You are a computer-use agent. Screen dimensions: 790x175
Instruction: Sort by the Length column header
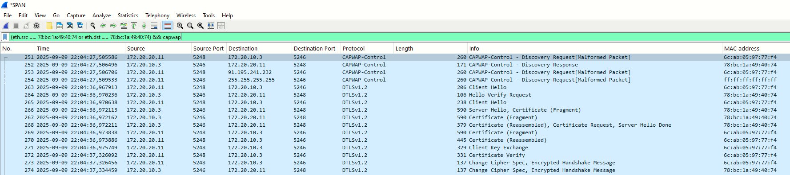pos(430,48)
